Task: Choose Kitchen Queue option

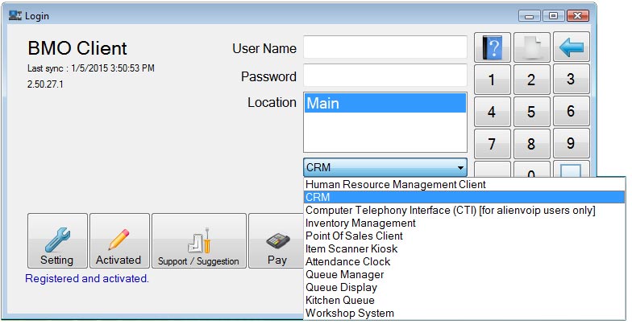Action: (464, 301)
